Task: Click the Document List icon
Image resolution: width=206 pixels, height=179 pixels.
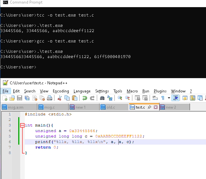Action: click(x=200, y=98)
